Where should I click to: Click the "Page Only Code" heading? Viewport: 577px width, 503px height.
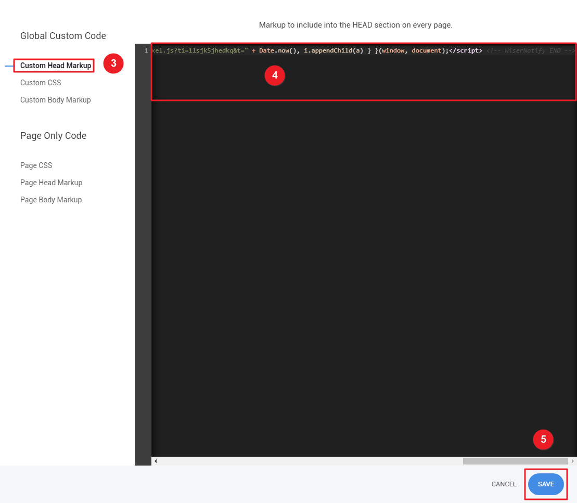tap(54, 136)
